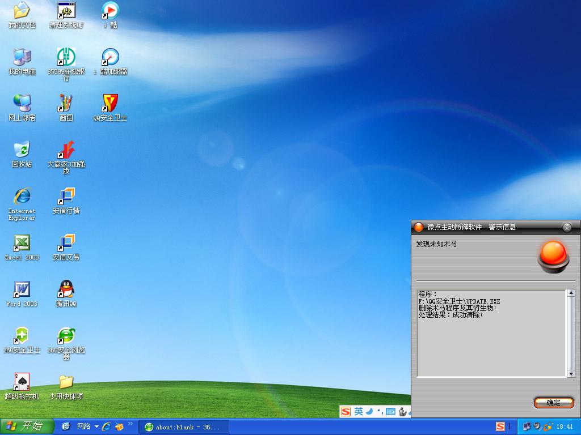
Task: Click the 网络 toolbar label on the taskbar
Action: [84, 427]
